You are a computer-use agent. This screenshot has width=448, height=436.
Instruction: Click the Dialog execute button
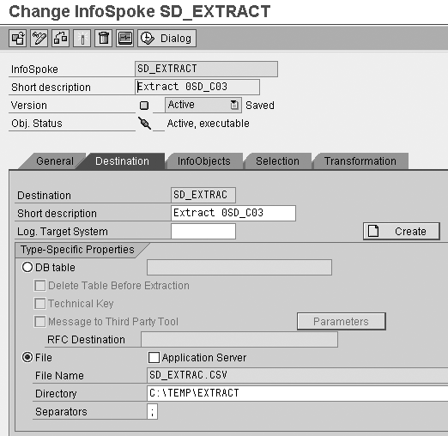coord(167,39)
